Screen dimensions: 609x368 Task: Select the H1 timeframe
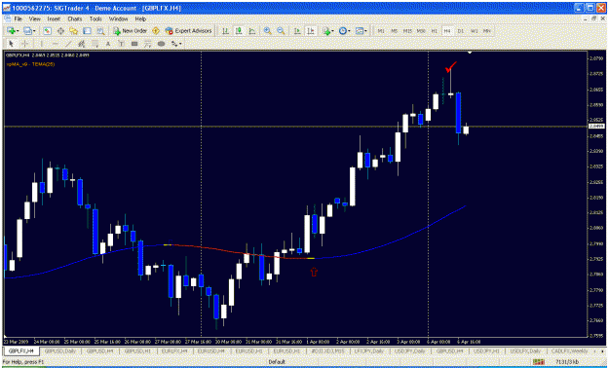tap(435, 31)
